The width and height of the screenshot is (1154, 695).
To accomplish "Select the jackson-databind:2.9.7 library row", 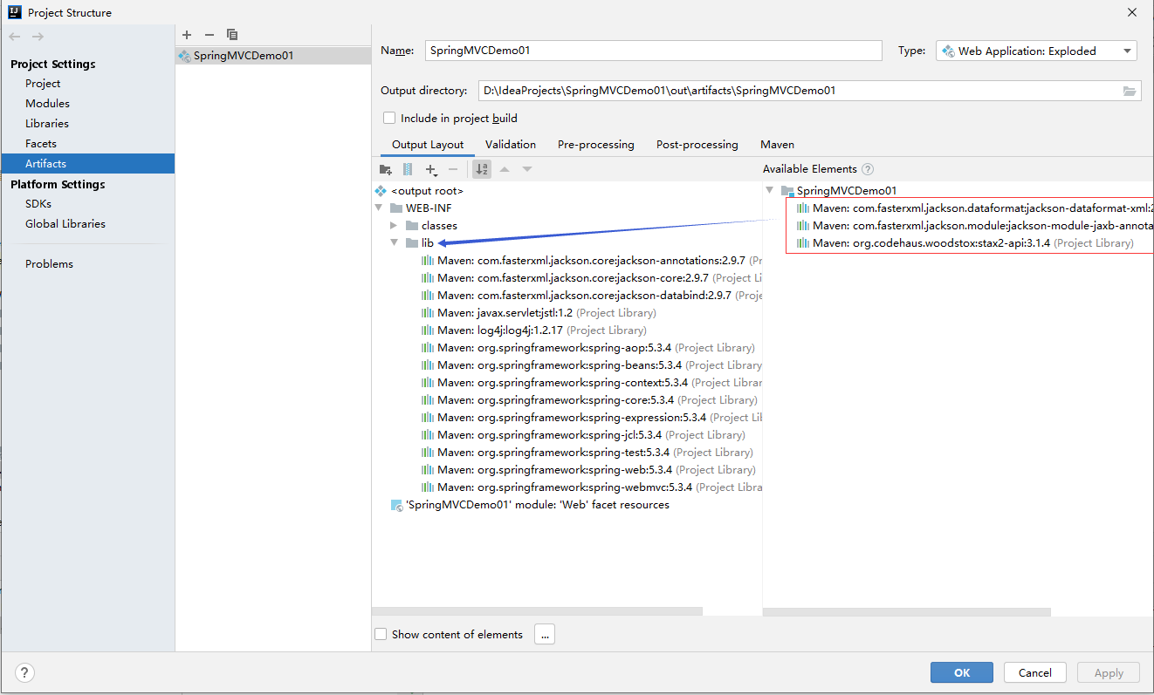I will coord(591,295).
